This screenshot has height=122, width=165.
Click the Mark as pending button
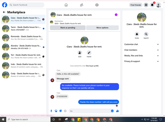tap(68, 28)
